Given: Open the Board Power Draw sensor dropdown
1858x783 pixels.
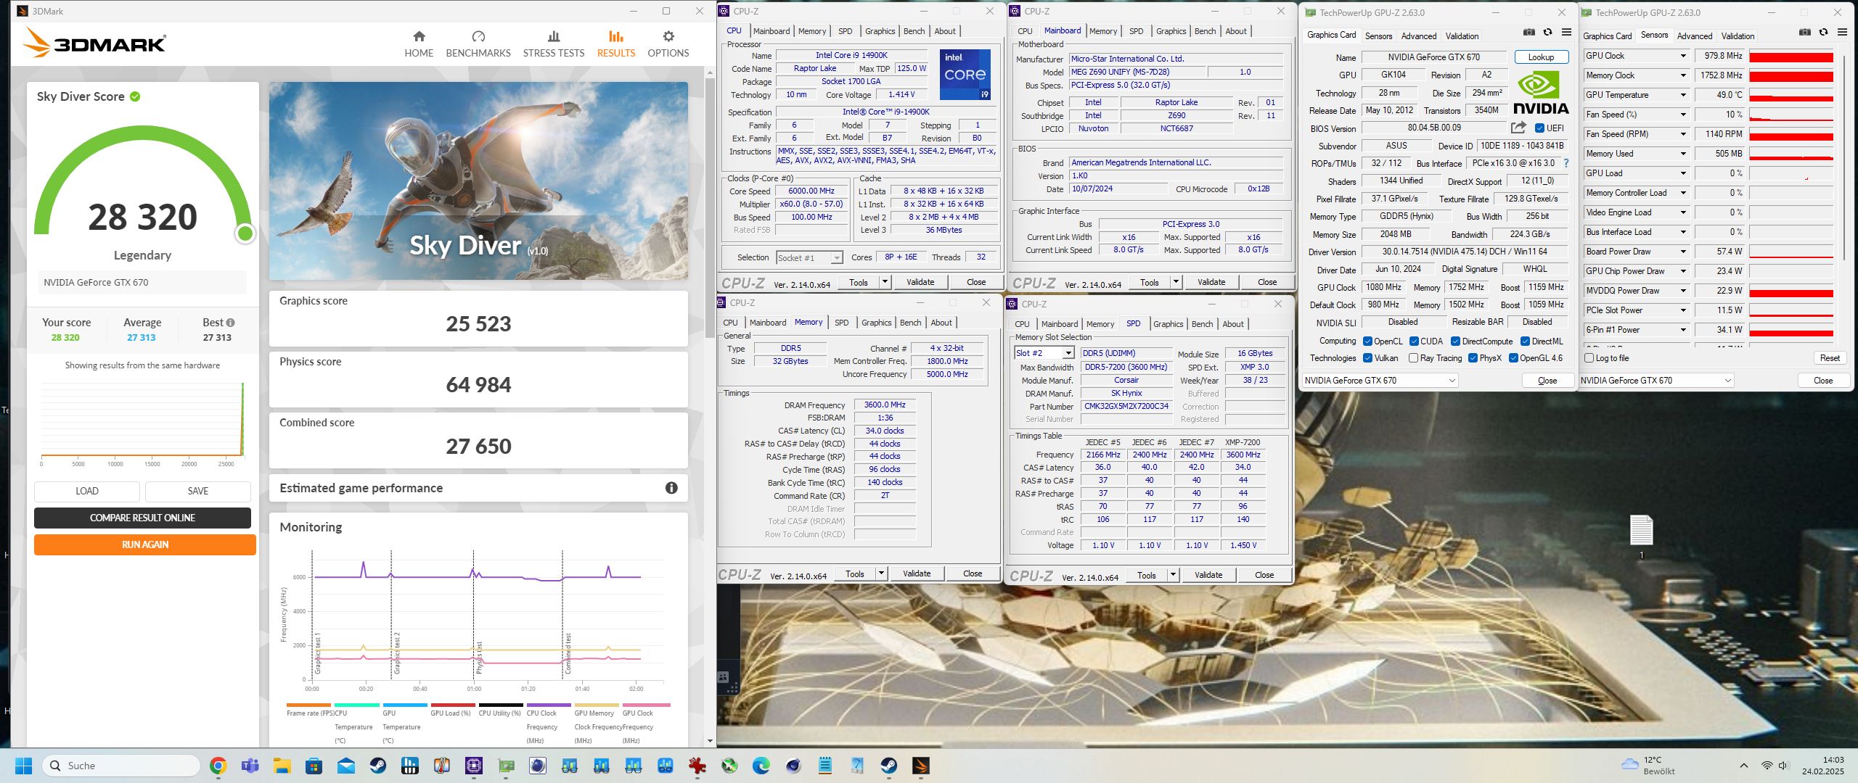Looking at the screenshot, I should tap(1683, 252).
